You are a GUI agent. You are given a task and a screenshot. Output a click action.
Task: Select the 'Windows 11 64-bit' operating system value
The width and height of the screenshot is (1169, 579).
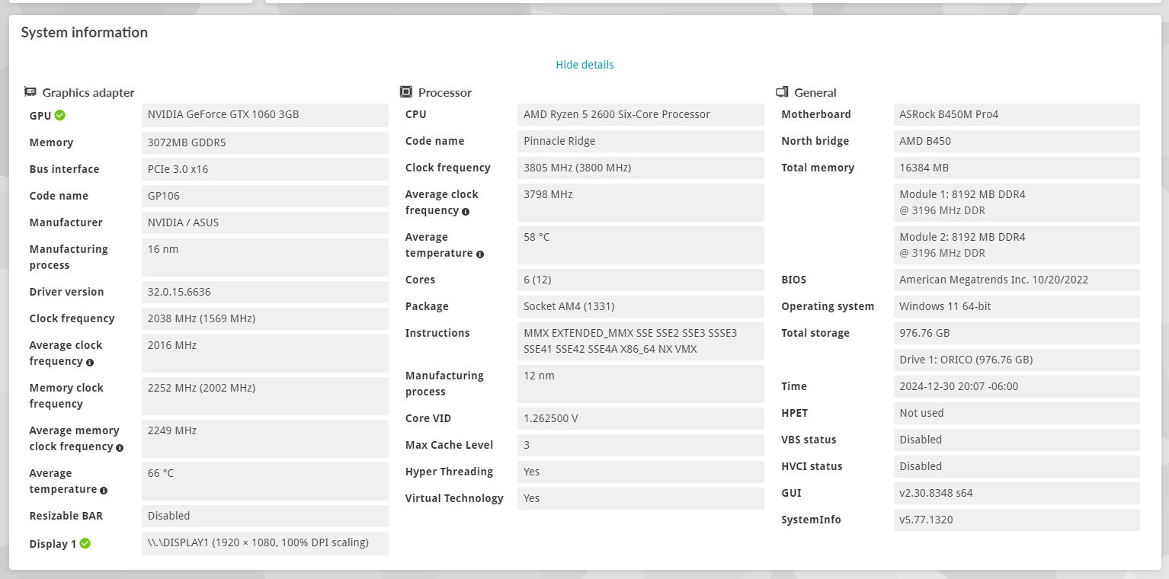[1017, 306]
